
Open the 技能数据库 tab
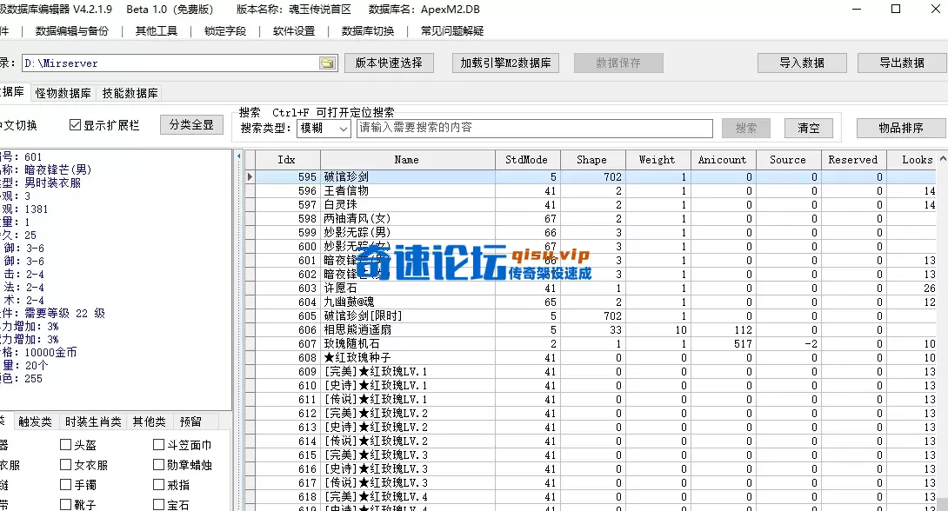point(129,93)
